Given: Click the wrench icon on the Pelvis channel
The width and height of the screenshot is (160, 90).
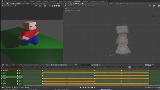Looking at the screenshot, I should (17, 83).
